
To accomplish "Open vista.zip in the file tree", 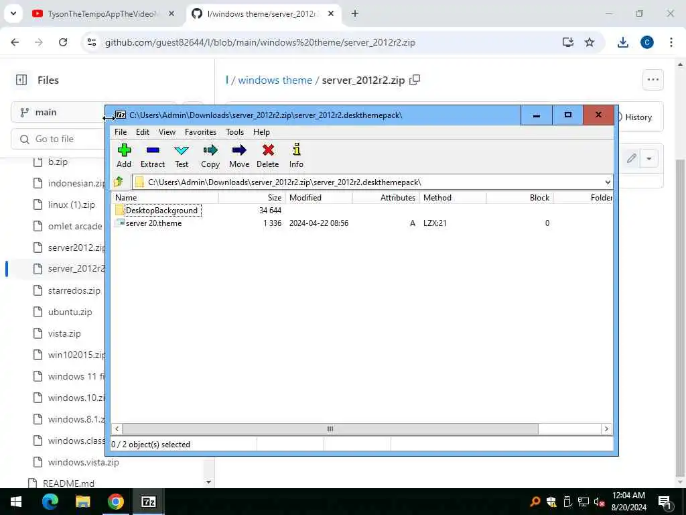I will coord(64,334).
